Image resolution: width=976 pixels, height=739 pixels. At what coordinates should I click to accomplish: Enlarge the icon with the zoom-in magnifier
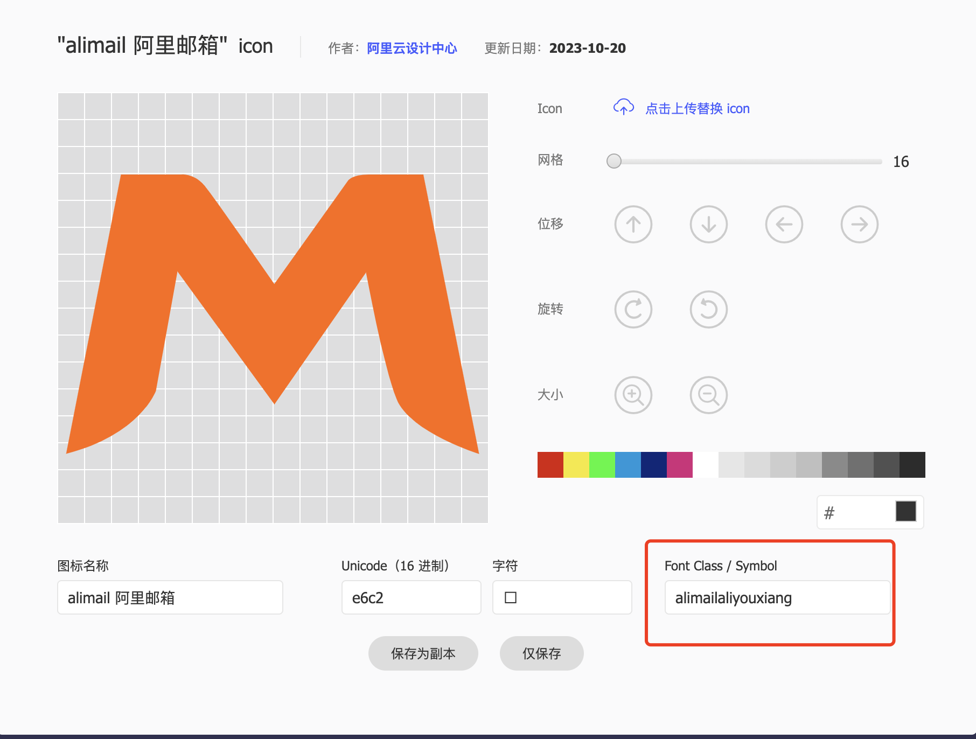[x=633, y=395]
